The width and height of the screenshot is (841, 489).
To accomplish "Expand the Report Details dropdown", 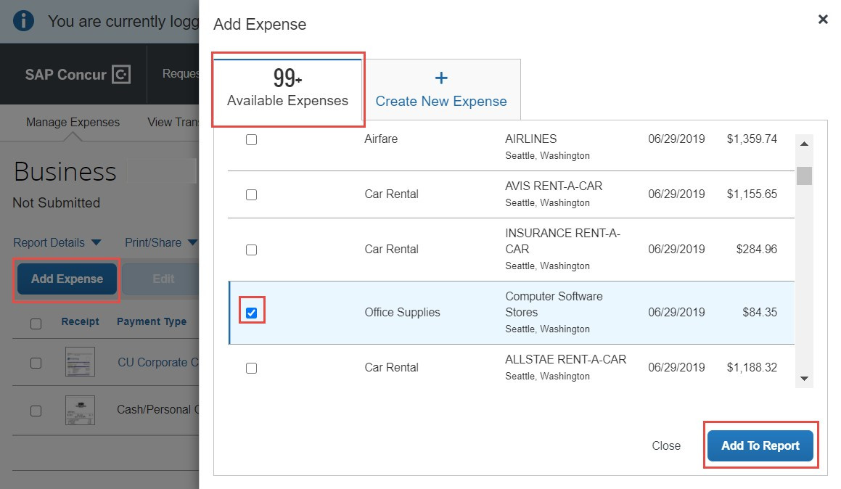I will [57, 242].
